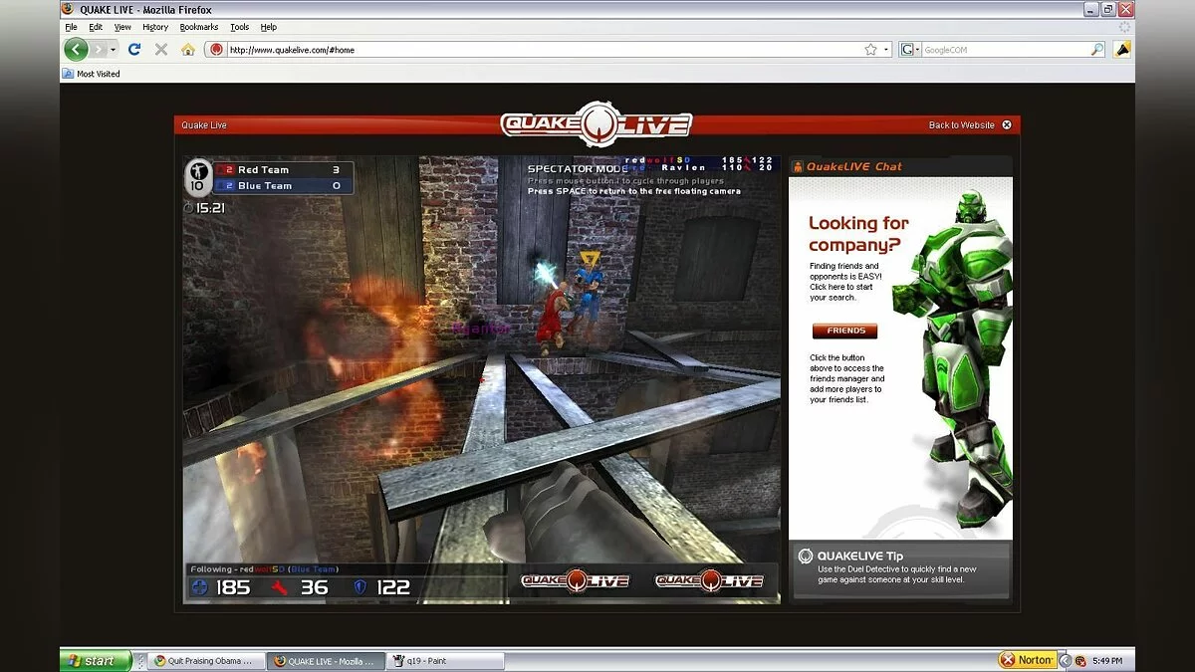Switch to QUAKE LIVE Mozilla taskbar button
This screenshot has width=1195, height=672.
coord(326,660)
